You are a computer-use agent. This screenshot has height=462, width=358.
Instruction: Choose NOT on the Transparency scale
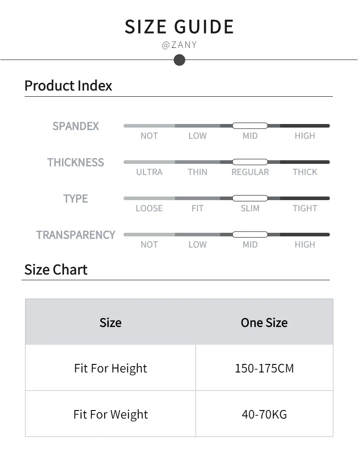tap(149, 244)
